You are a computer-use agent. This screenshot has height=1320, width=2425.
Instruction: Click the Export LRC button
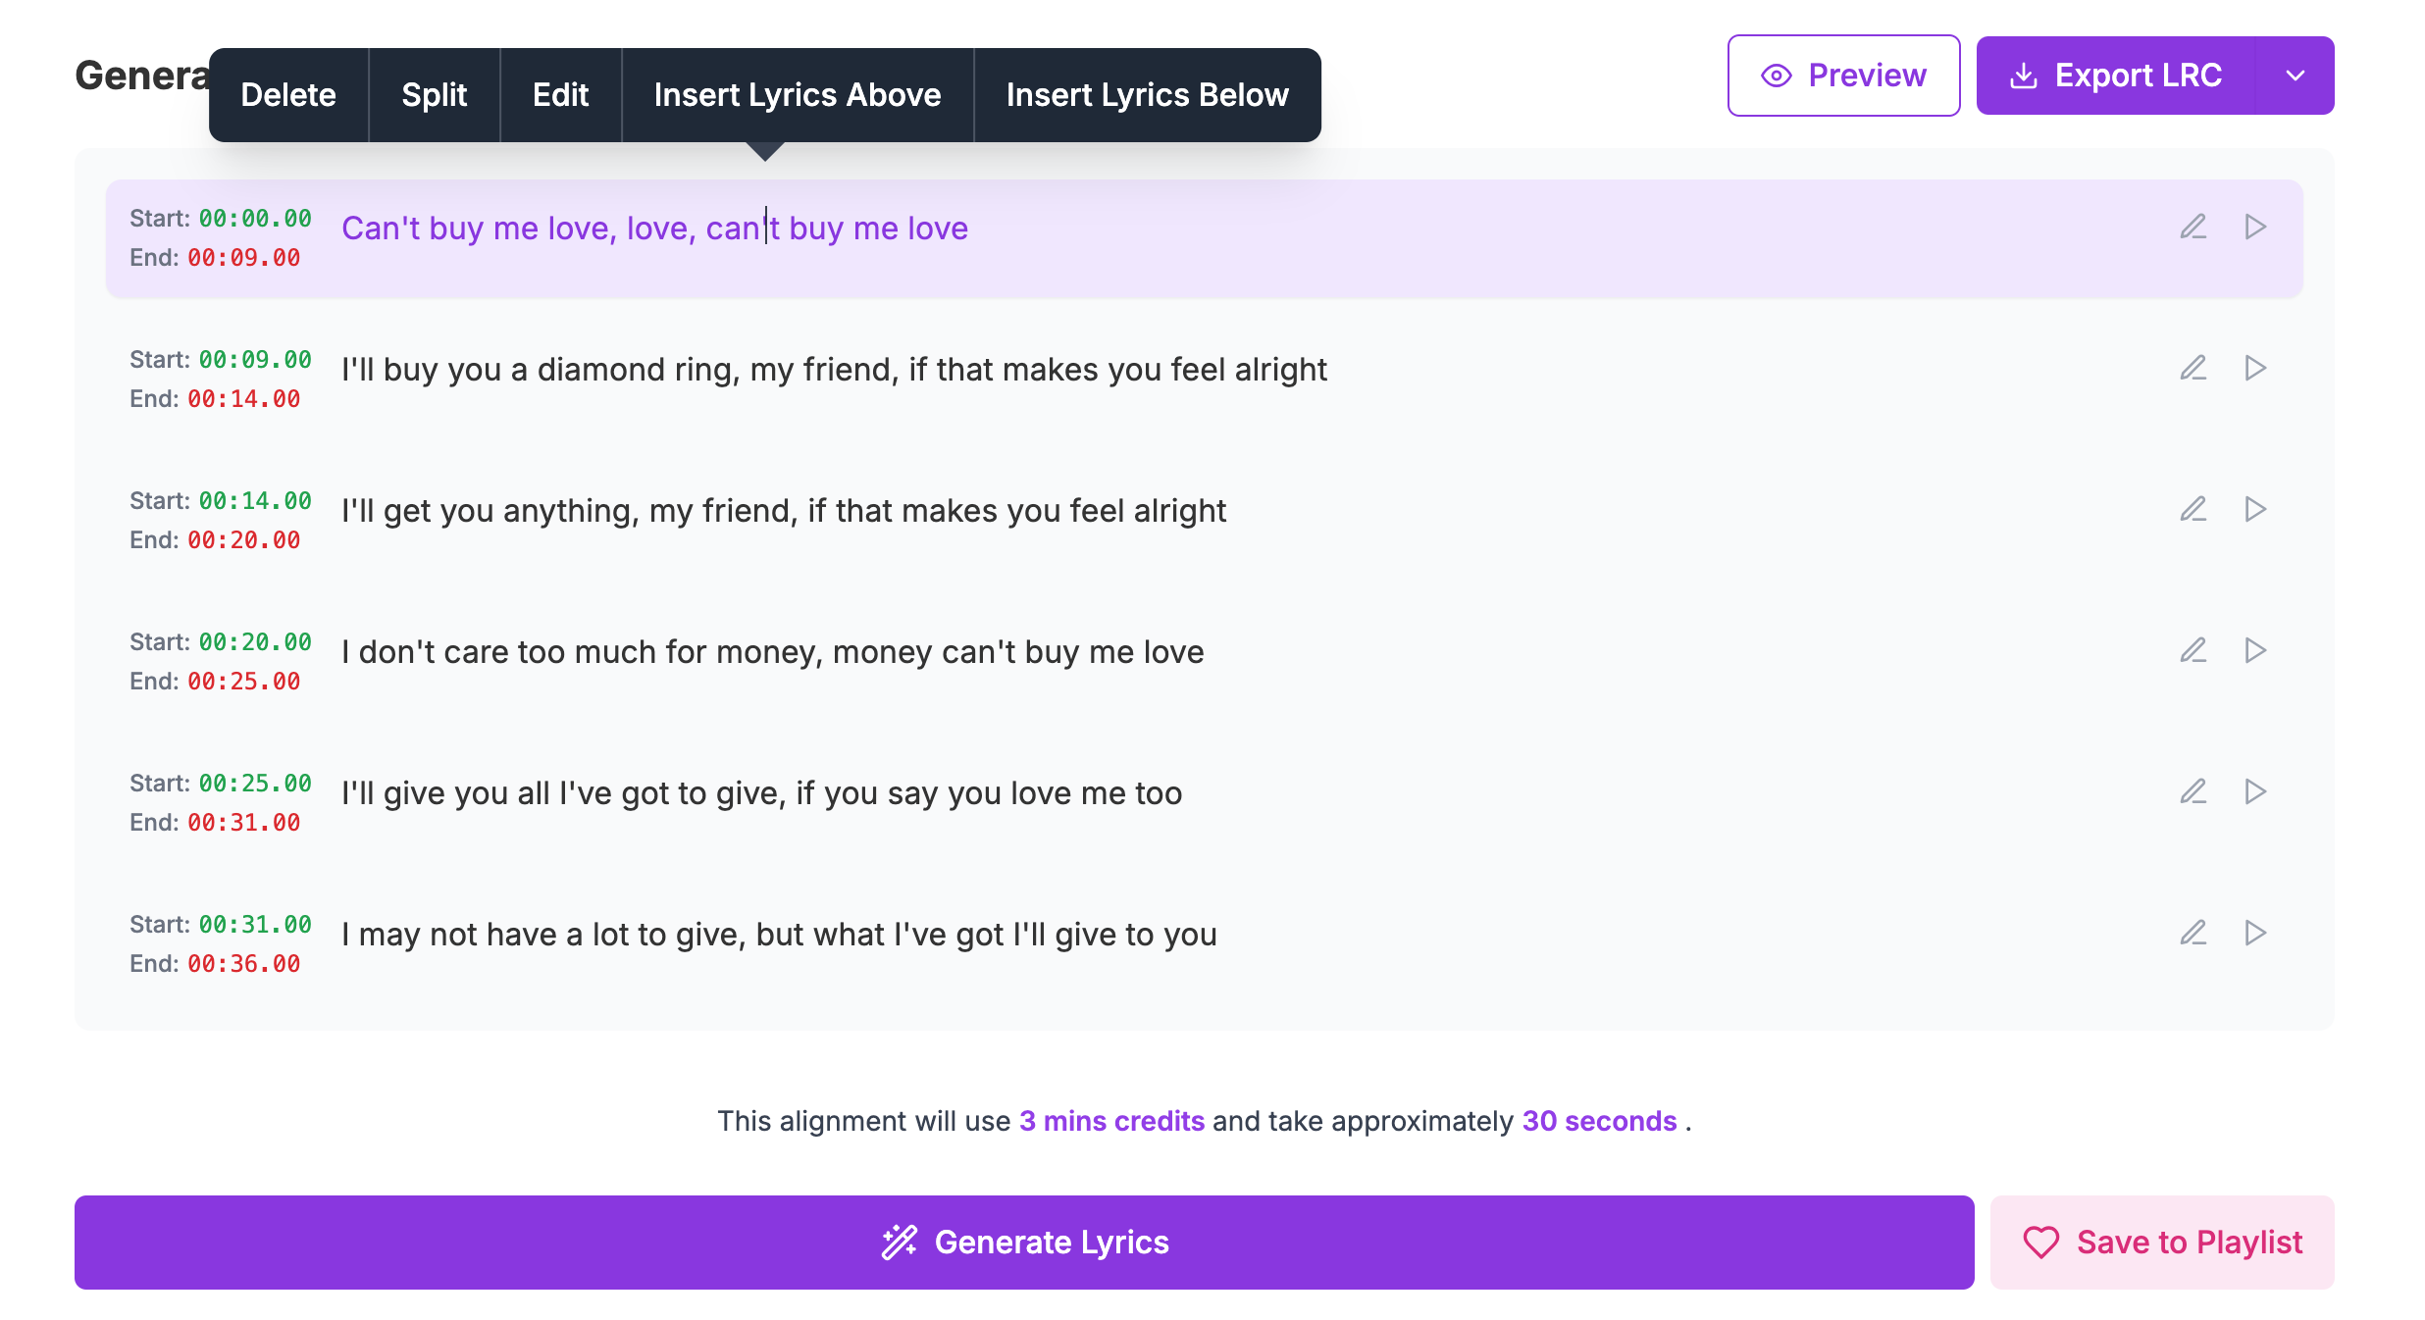tap(2116, 76)
